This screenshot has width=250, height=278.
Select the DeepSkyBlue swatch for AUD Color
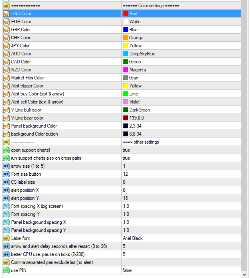tap(125, 53)
